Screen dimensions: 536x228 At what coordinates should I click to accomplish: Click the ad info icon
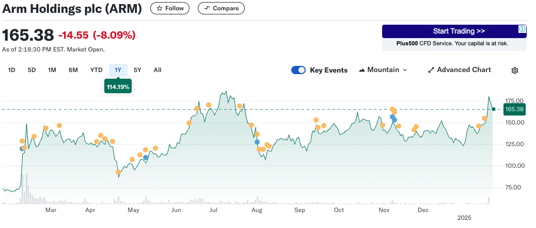point(523,29)
